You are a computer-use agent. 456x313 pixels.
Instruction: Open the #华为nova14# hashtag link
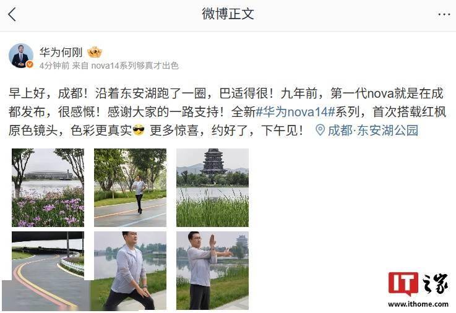coord(296,112)
